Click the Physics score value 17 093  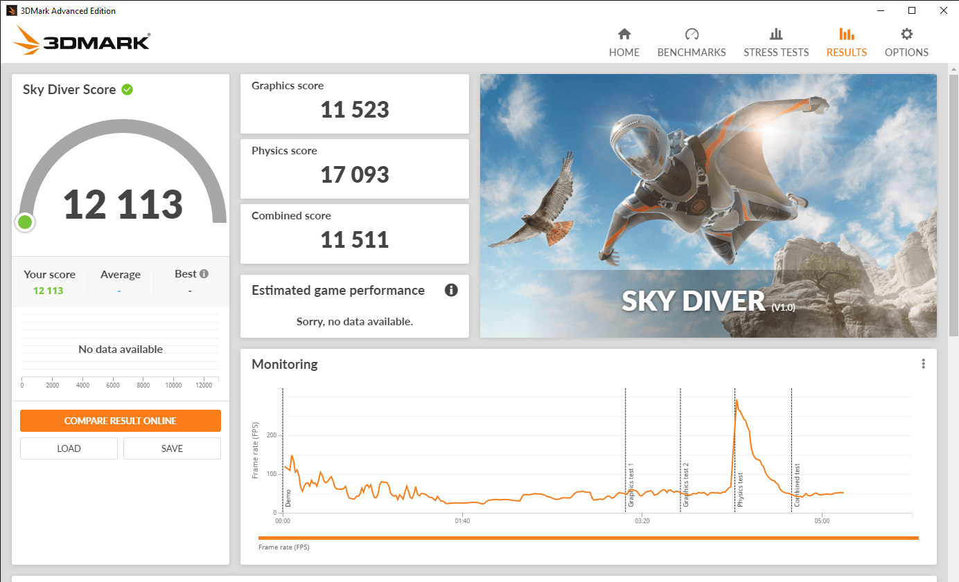tap(355, 175)
